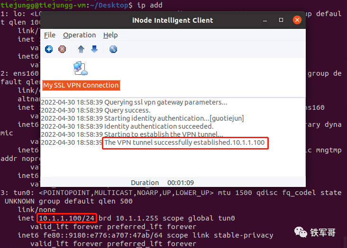Click 'tiejungg@tiejungg-vm' prompt text in terminal
This screenshot has width=347, height=248.
[44, 5]
